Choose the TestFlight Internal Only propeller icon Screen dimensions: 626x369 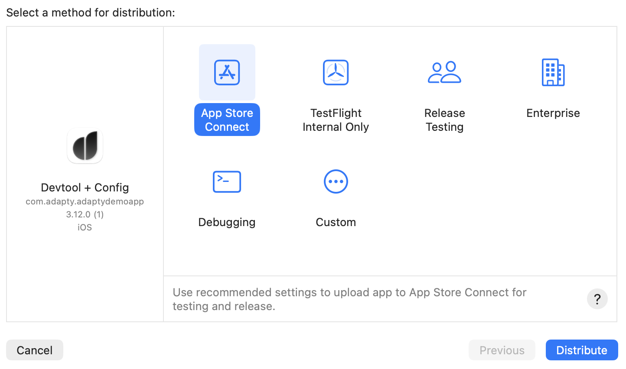pyautogui.click(x=336, y=72)
